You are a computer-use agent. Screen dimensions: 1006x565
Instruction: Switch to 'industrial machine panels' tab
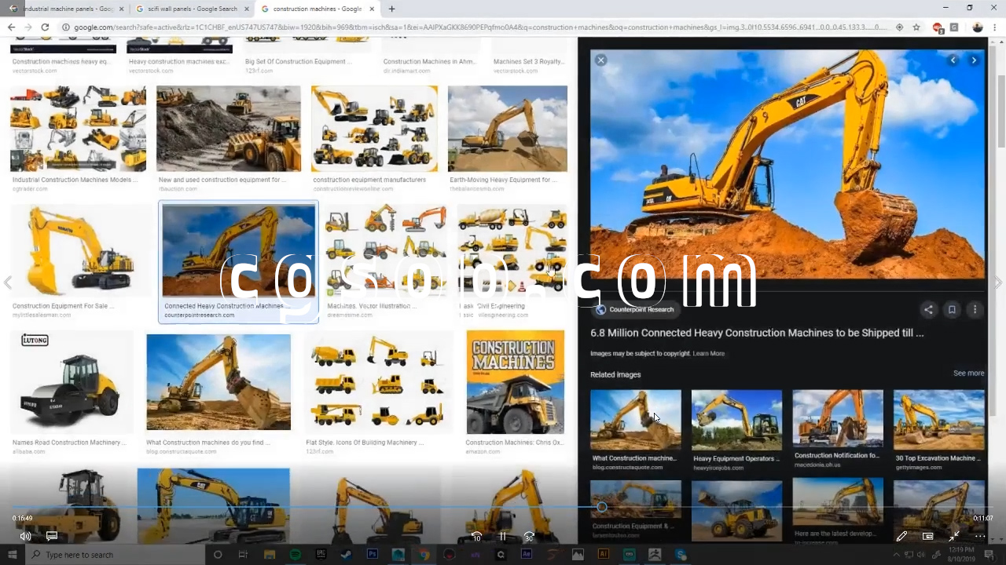click(x=69, y=9)
